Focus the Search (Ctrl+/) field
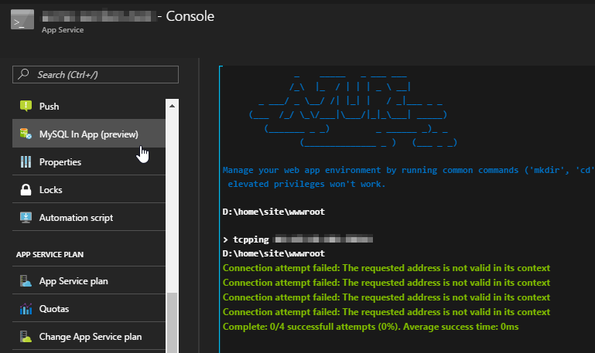This screenshot has width=595, height=353. tap(96, 75)
